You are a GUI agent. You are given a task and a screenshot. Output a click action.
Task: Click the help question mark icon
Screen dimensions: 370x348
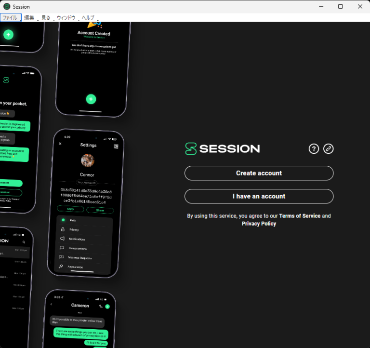(314, 148)
